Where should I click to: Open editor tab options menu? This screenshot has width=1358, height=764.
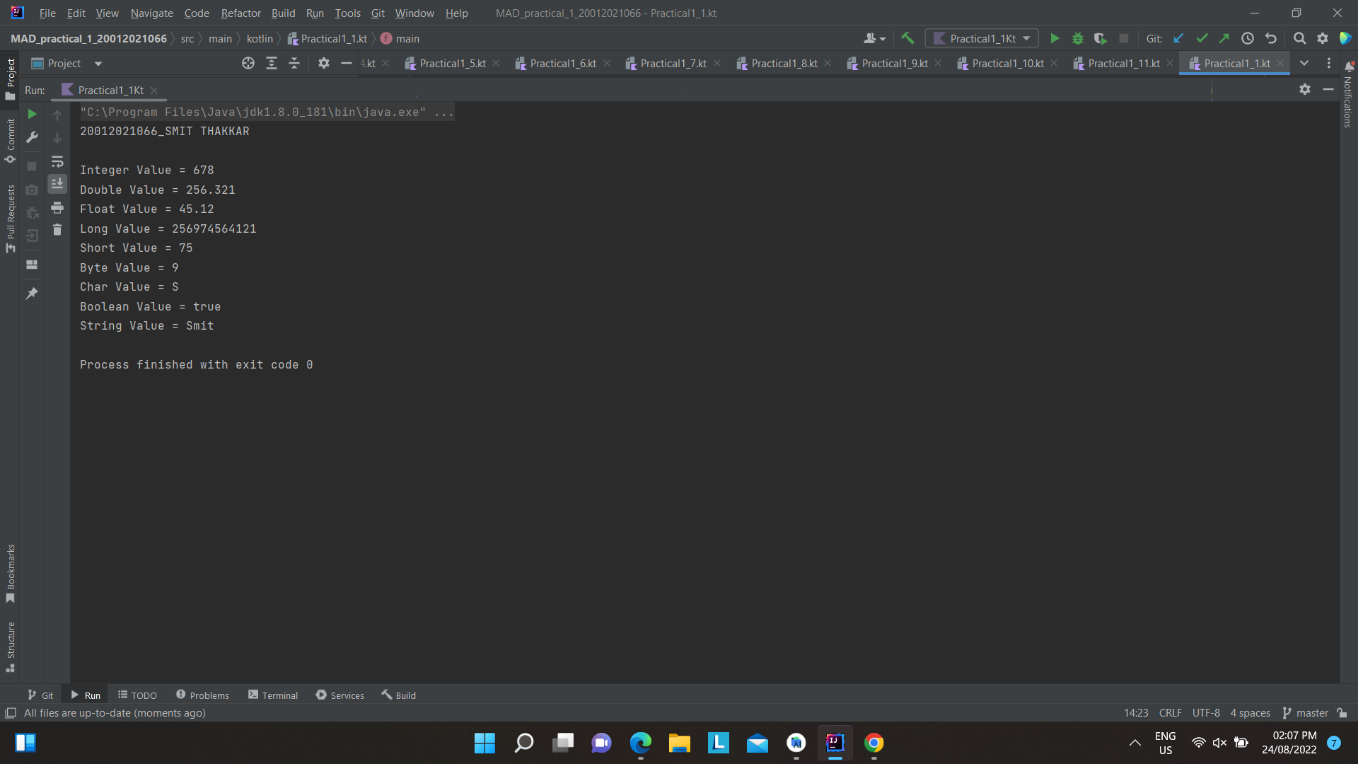[1329, 64]
